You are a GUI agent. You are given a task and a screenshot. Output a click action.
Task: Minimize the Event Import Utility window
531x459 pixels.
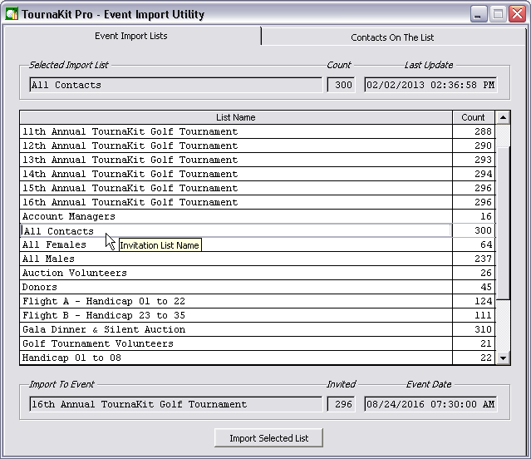pyautogui.click(x=478, y=15)
